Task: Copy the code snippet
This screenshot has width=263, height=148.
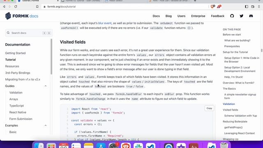Action: click(209, 108)
